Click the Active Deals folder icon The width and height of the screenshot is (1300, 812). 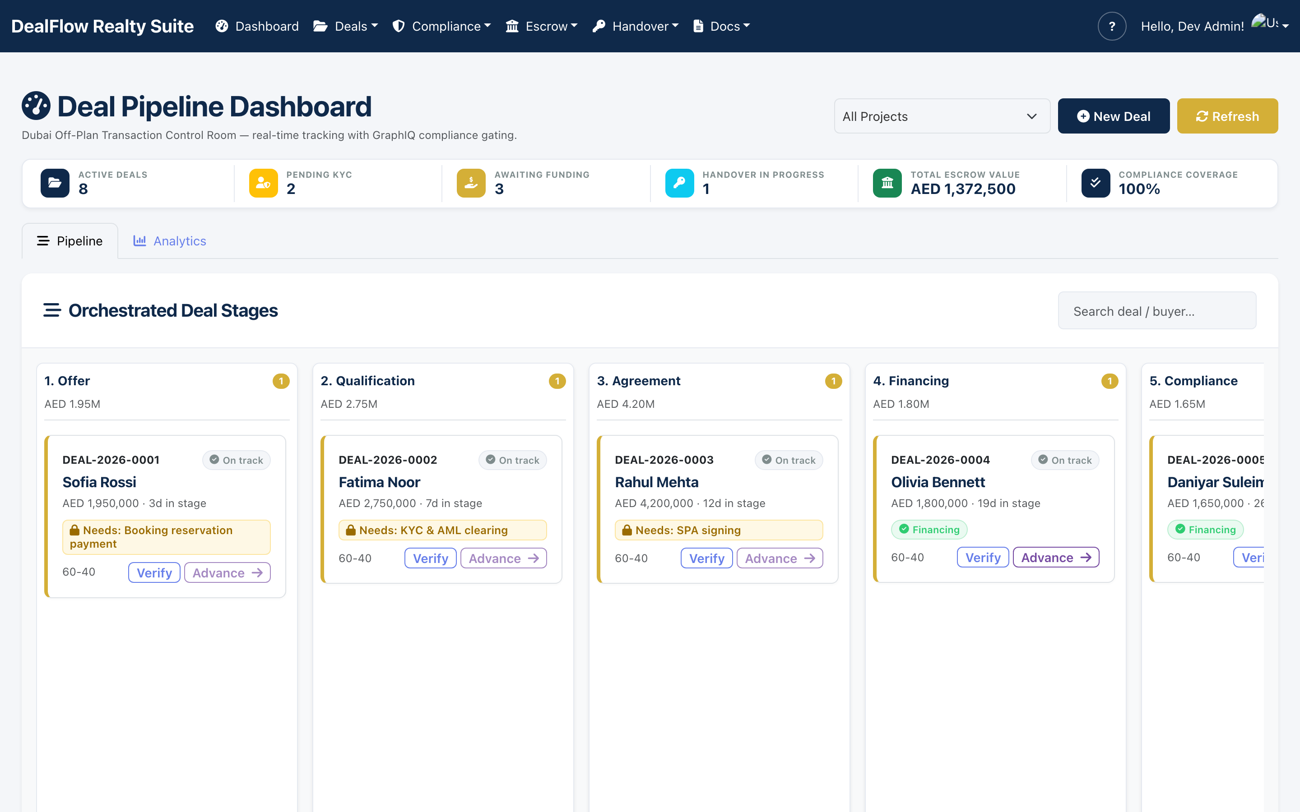click(x=55, y=183)
